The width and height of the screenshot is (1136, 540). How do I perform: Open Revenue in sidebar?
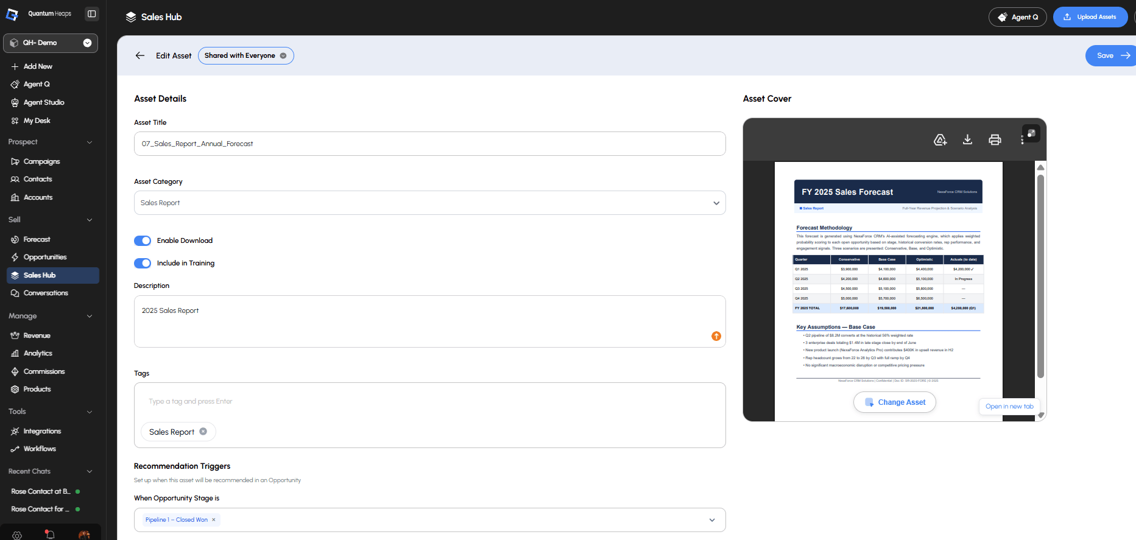(37, 335)
